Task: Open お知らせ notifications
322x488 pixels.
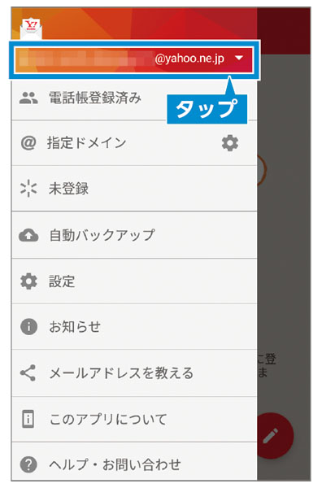Action: click(134, 327)
